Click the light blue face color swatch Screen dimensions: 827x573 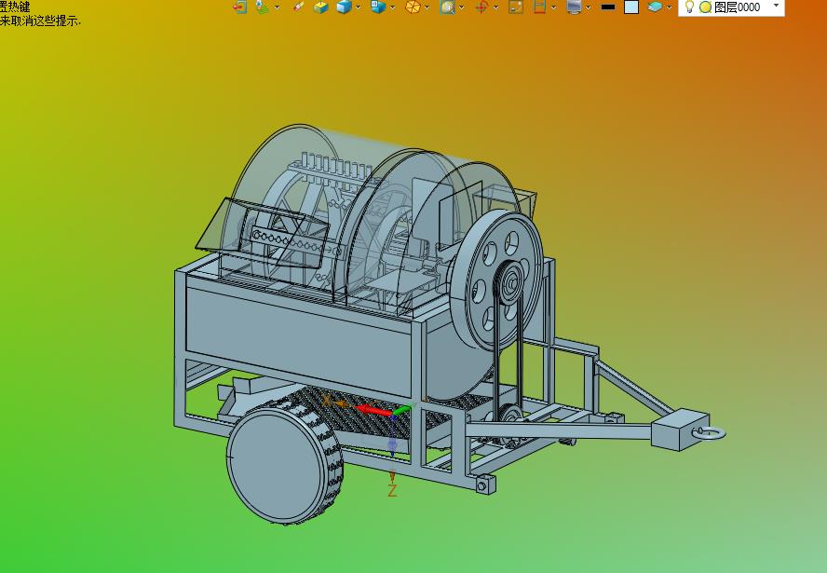(631, 7)
